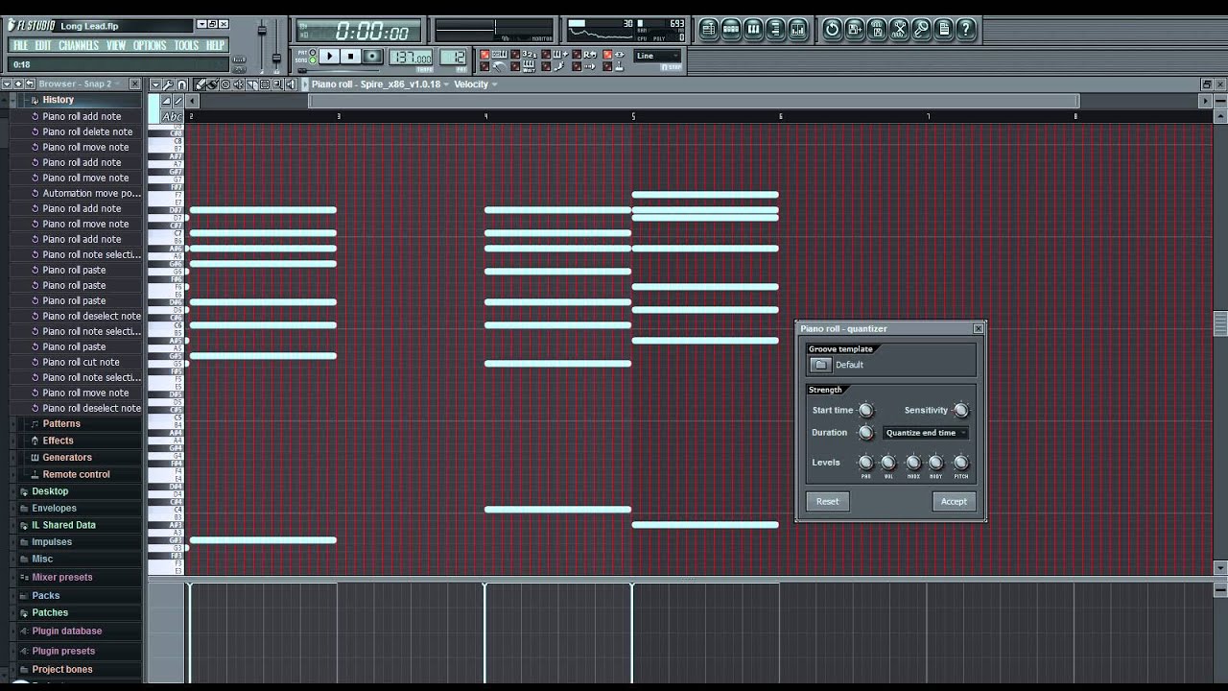Click the Accept button in quantizer
1228x691 pixels.
coord(954,501)
